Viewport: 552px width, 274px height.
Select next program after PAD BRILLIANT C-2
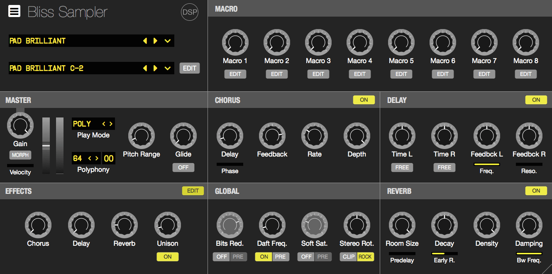155,68
